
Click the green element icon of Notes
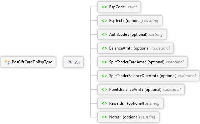point(104,117)
